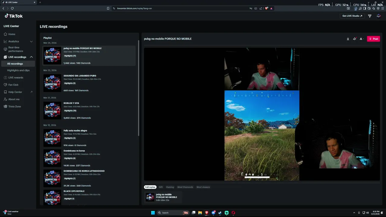
Task: Open File Explorer from taskbar
Action: click(200, 213)
